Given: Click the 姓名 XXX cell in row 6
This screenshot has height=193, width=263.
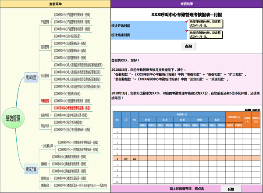Looking at the screenshot, I should (x=135, y=159).
